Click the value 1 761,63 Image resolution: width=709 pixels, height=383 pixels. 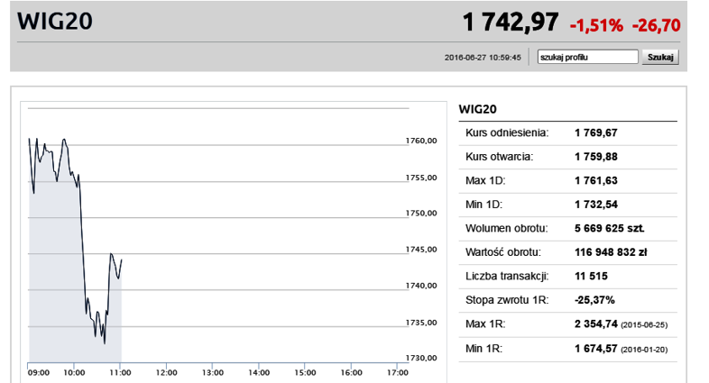coord(596,180)
